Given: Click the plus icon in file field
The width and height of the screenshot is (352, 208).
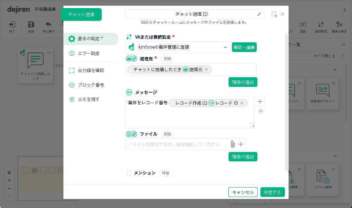Looking at the screenshot, I should click(241, 144).
